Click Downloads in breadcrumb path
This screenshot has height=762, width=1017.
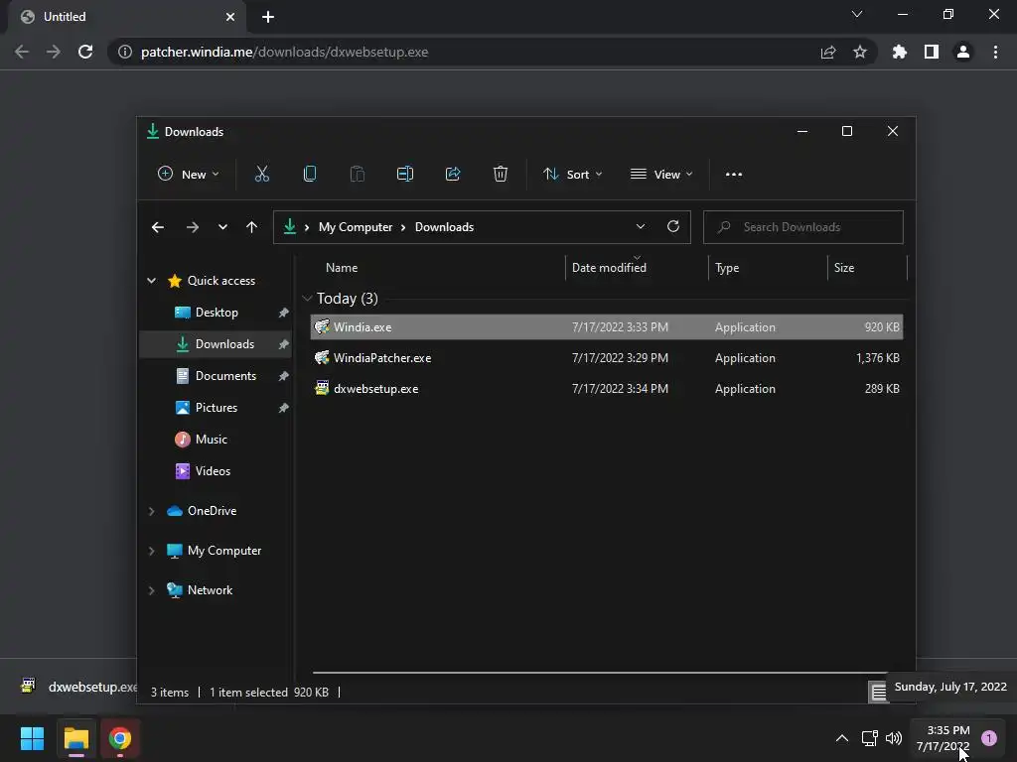point(444,227)
